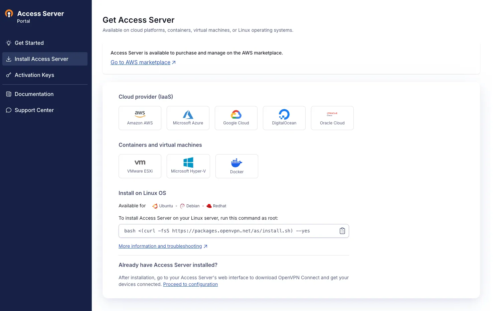The width and height of the screenshot is (494, 311).
Task: Choose the Amazon AWS provider card
Action: tap(140, 118)
